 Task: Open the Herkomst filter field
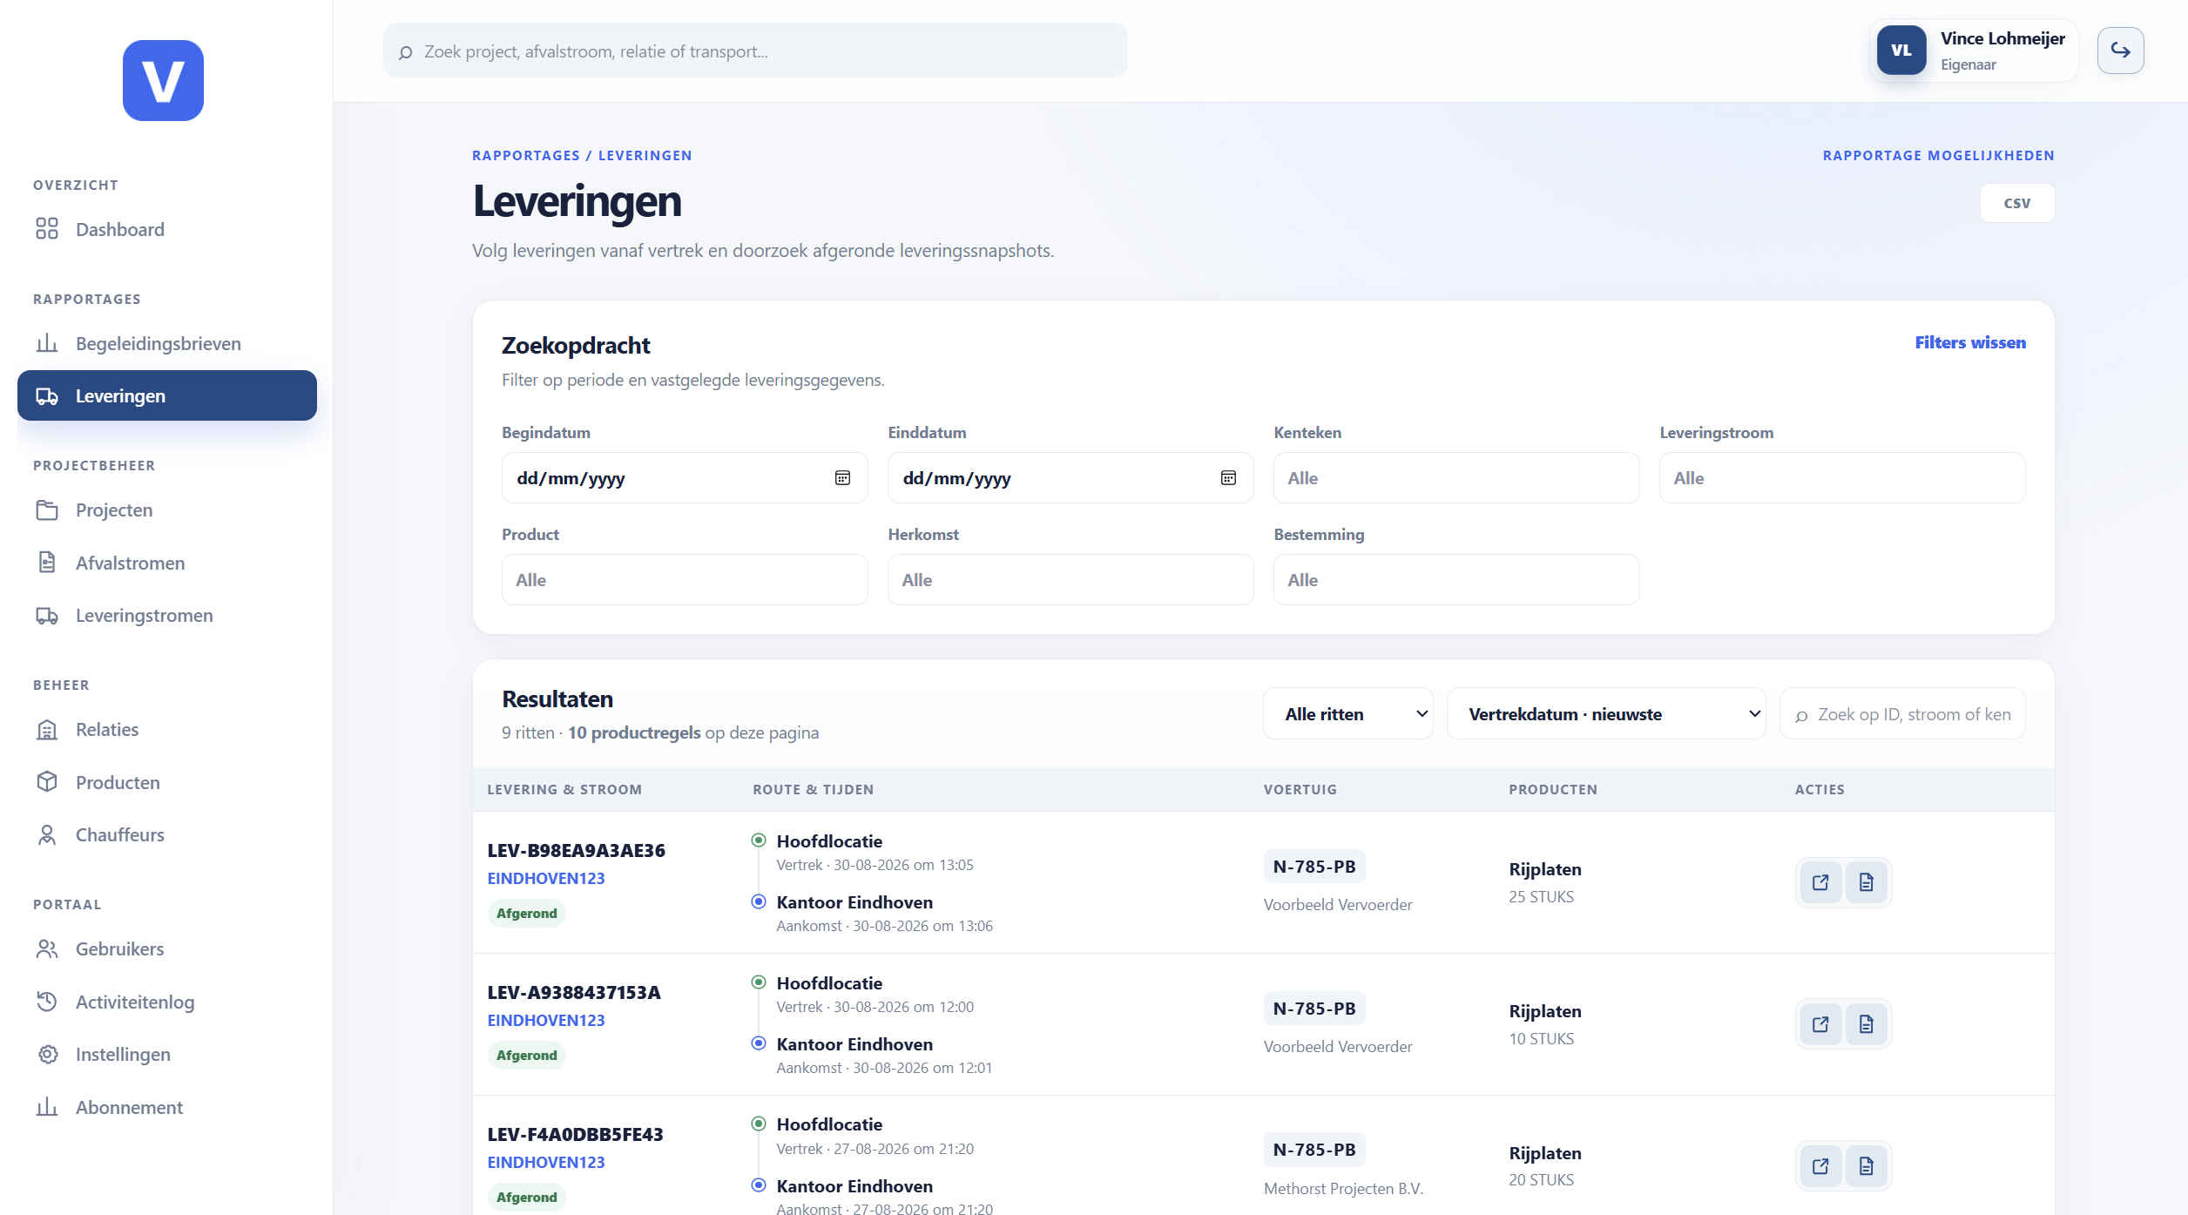click(1070, 580)
